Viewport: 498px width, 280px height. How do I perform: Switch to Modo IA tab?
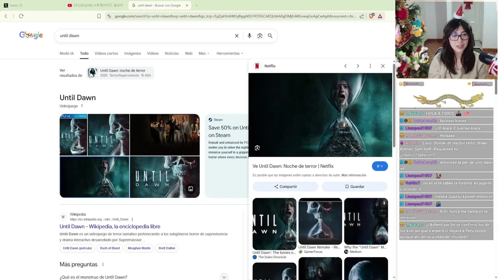(67, 53)
